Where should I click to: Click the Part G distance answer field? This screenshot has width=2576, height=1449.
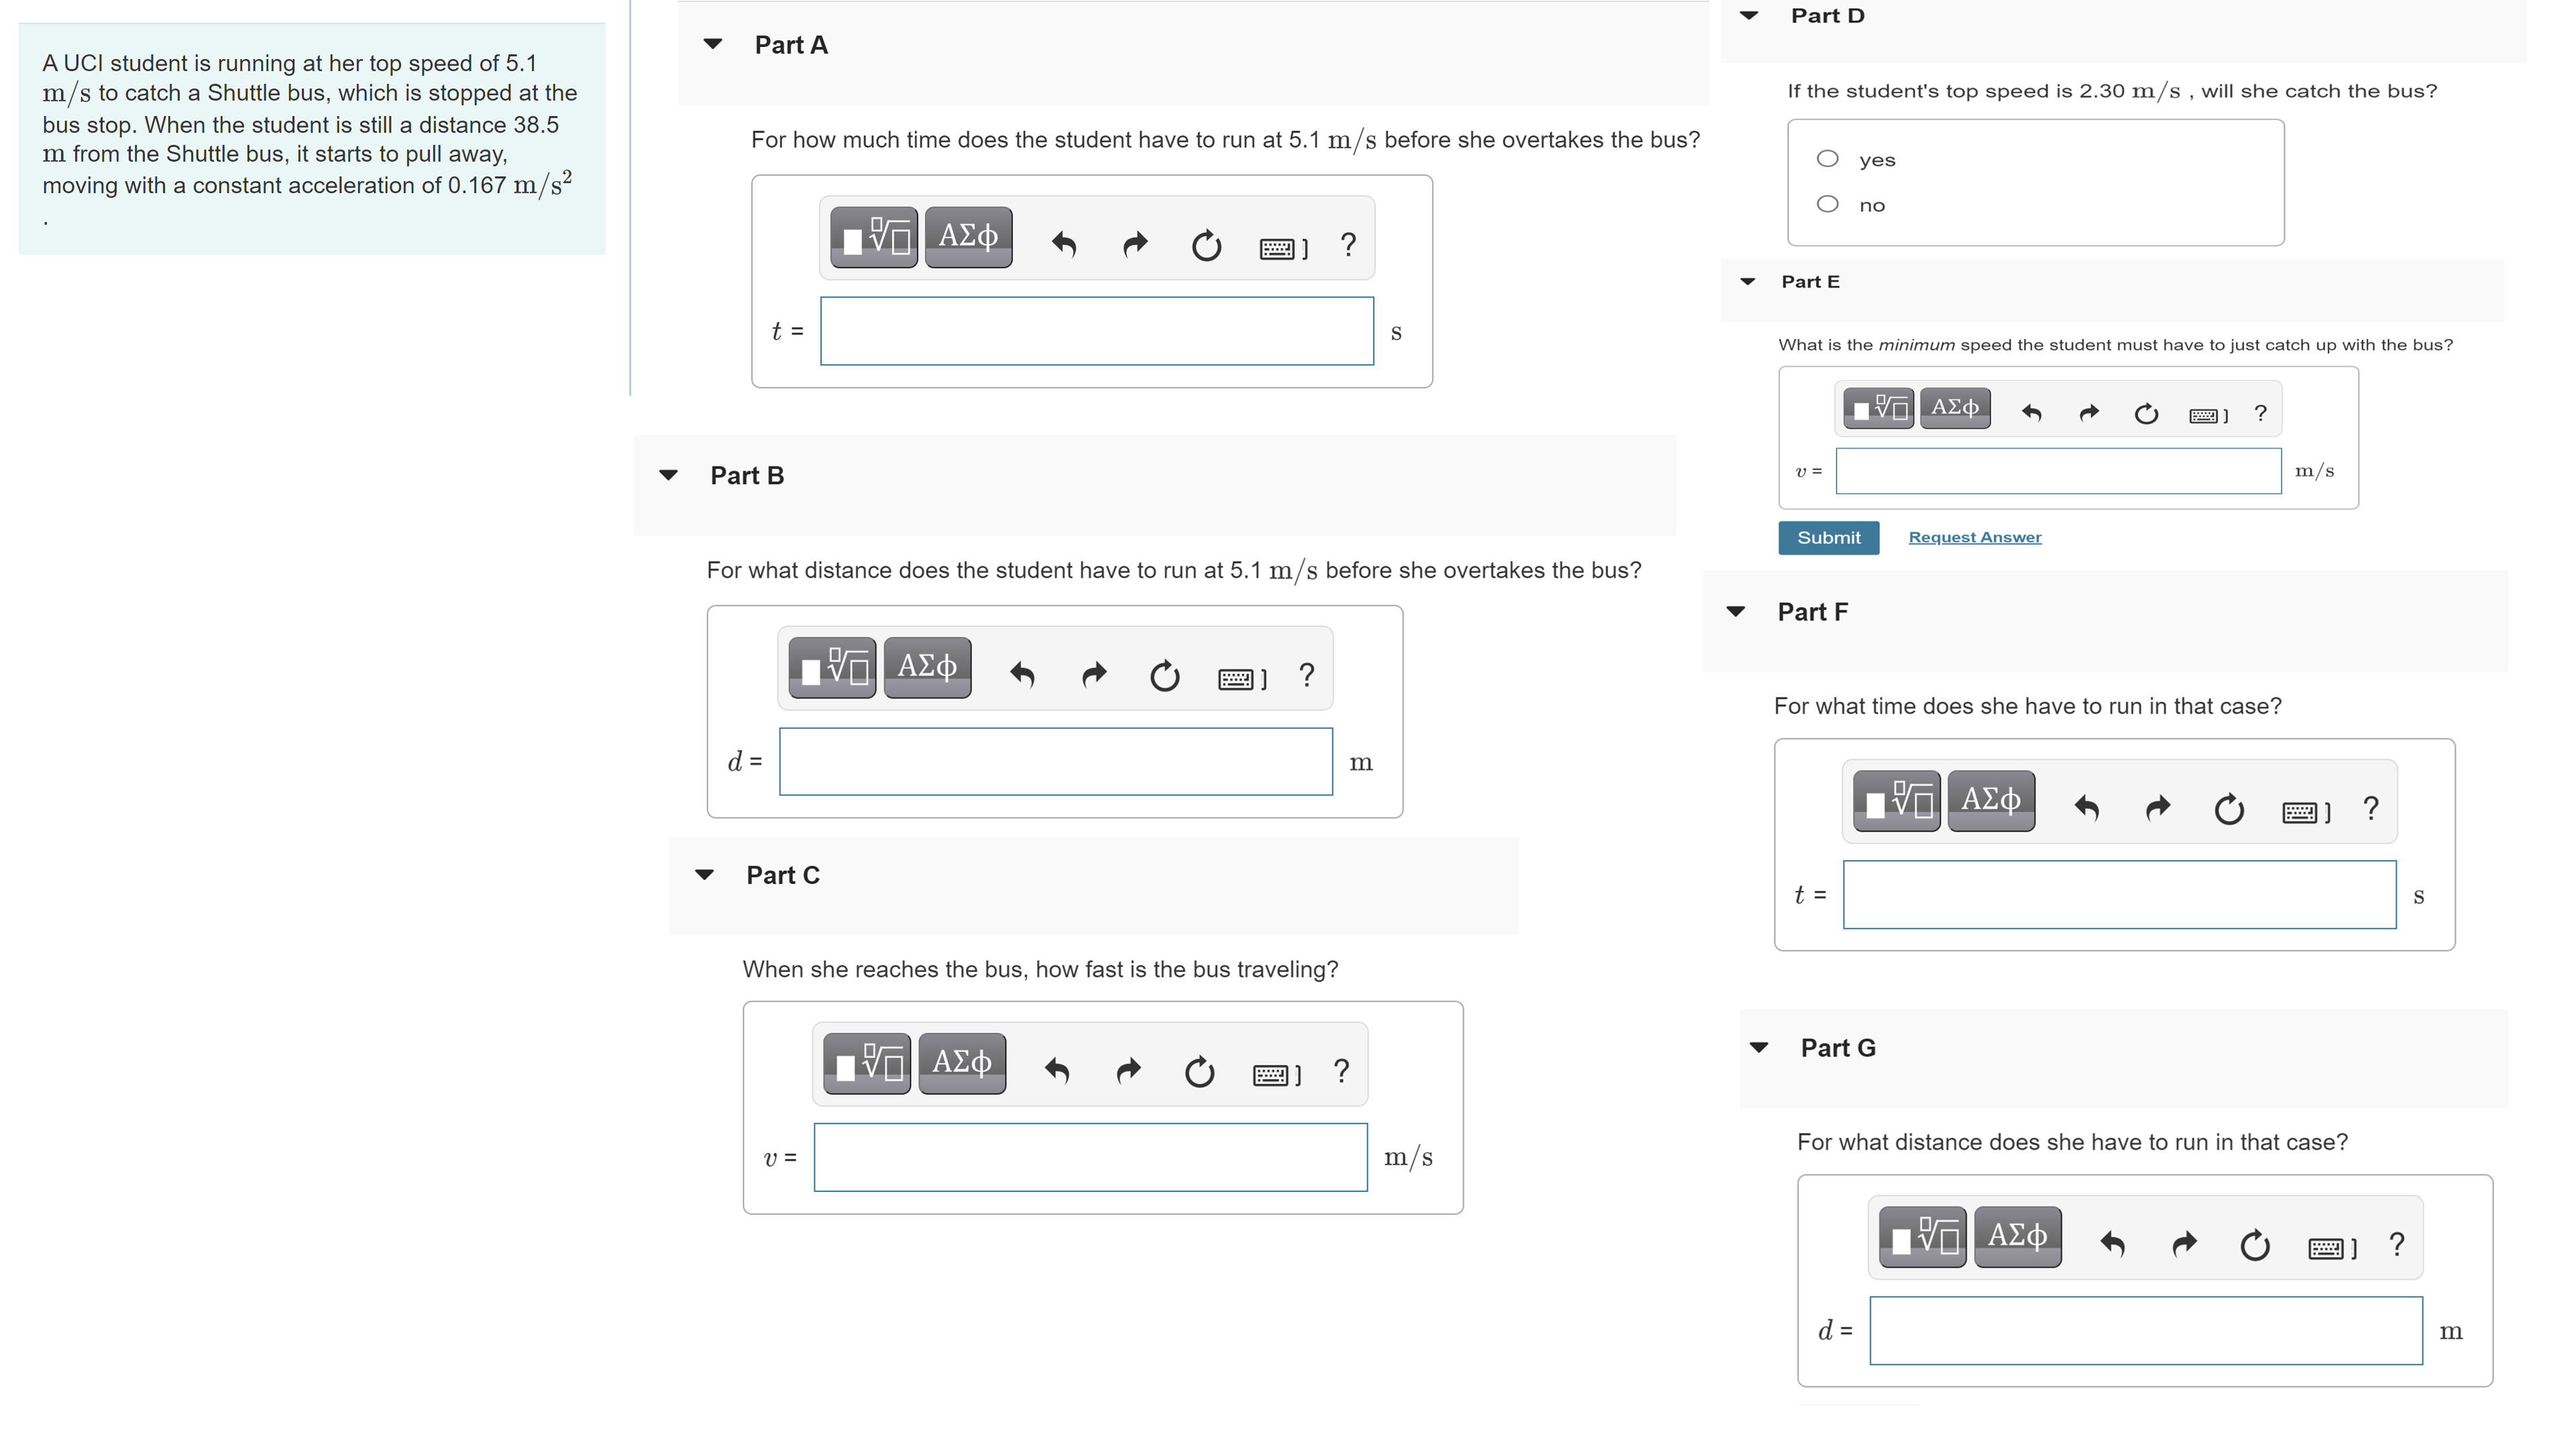pyautogui.click(x=2145, y=1331)
